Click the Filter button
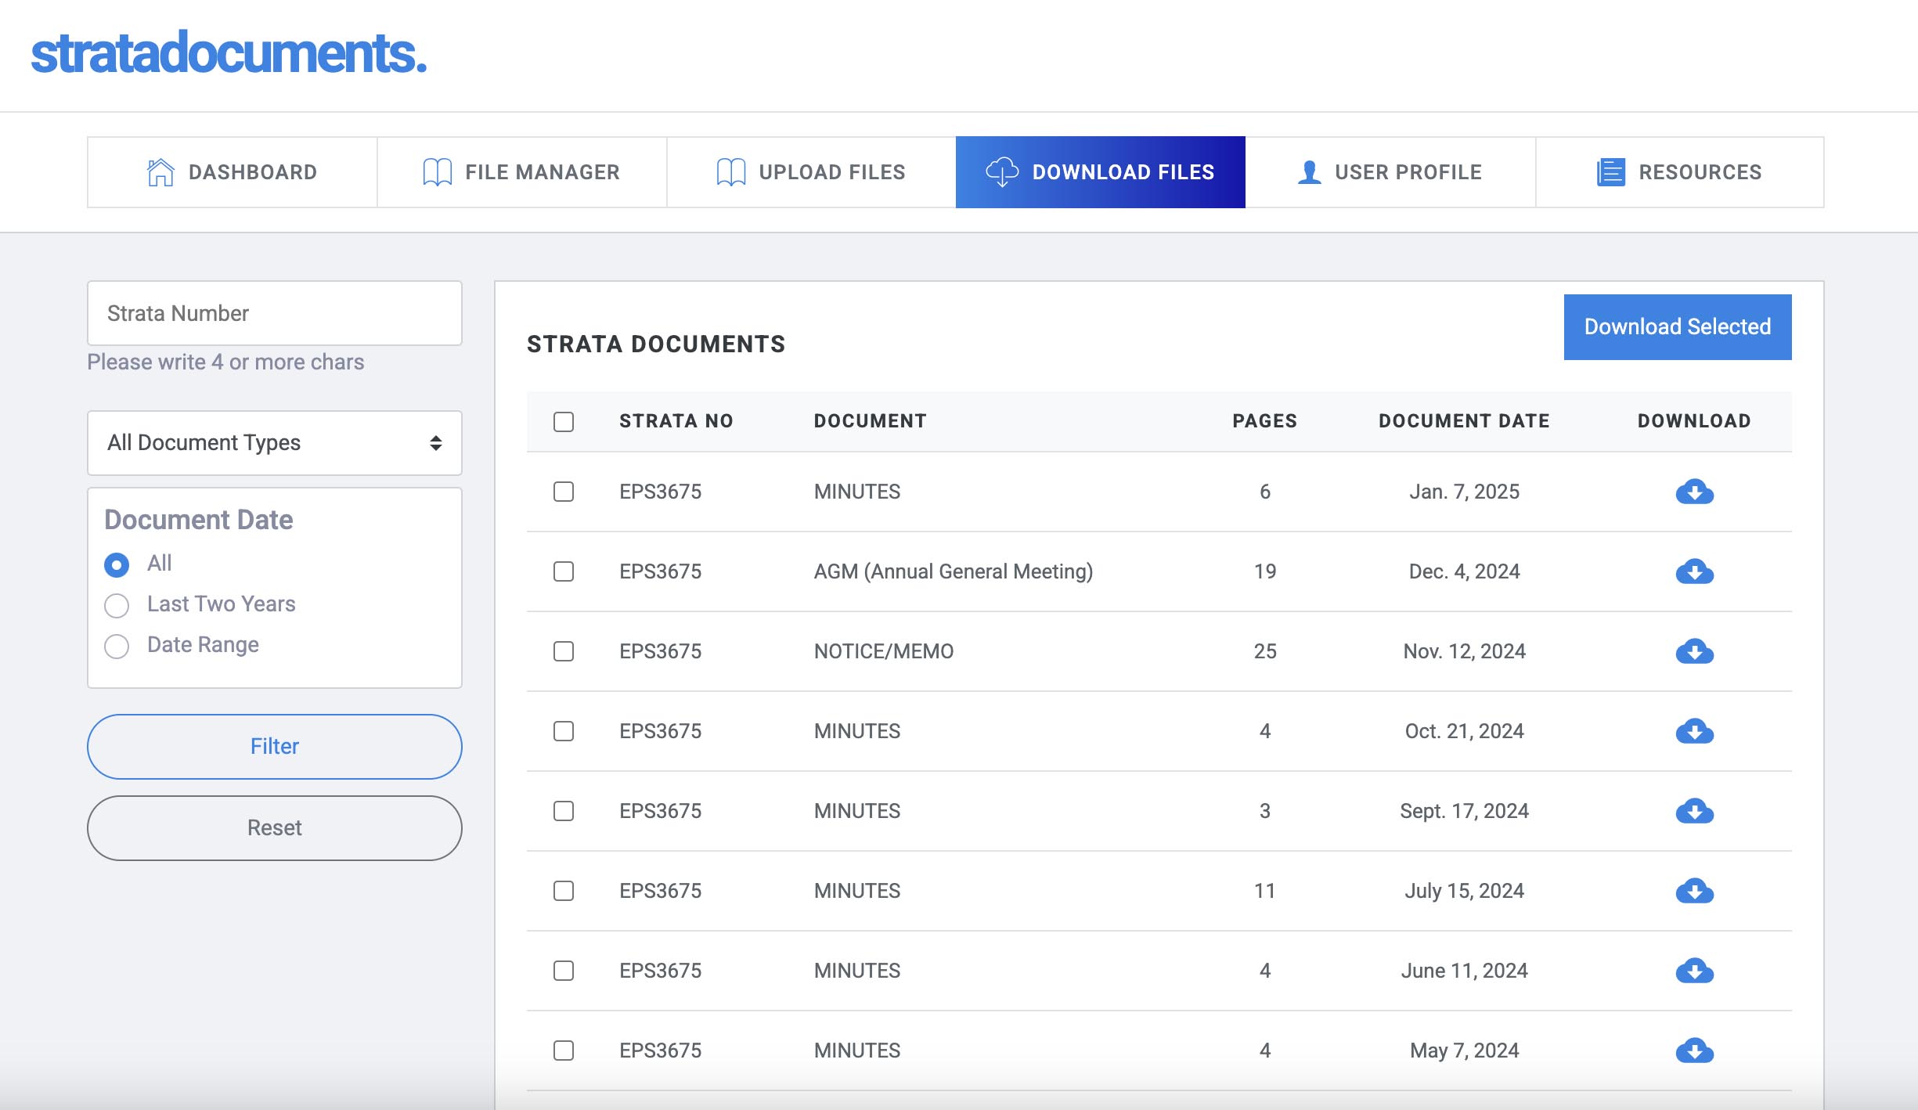 (274, 747)
